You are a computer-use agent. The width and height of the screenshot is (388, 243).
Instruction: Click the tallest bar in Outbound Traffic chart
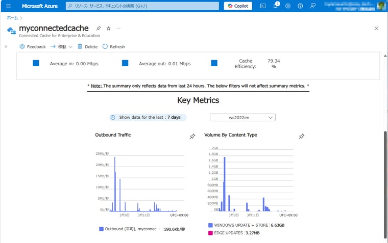pos(115,184)
